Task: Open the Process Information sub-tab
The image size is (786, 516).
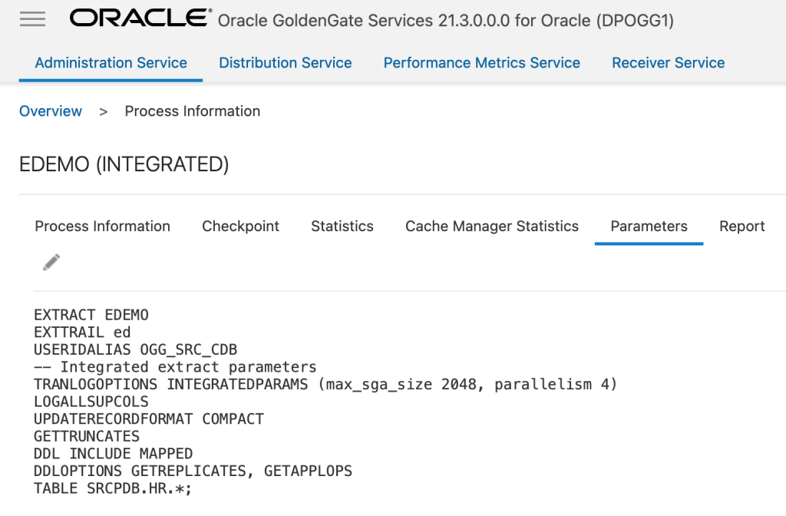Action: tap(103, 227)
